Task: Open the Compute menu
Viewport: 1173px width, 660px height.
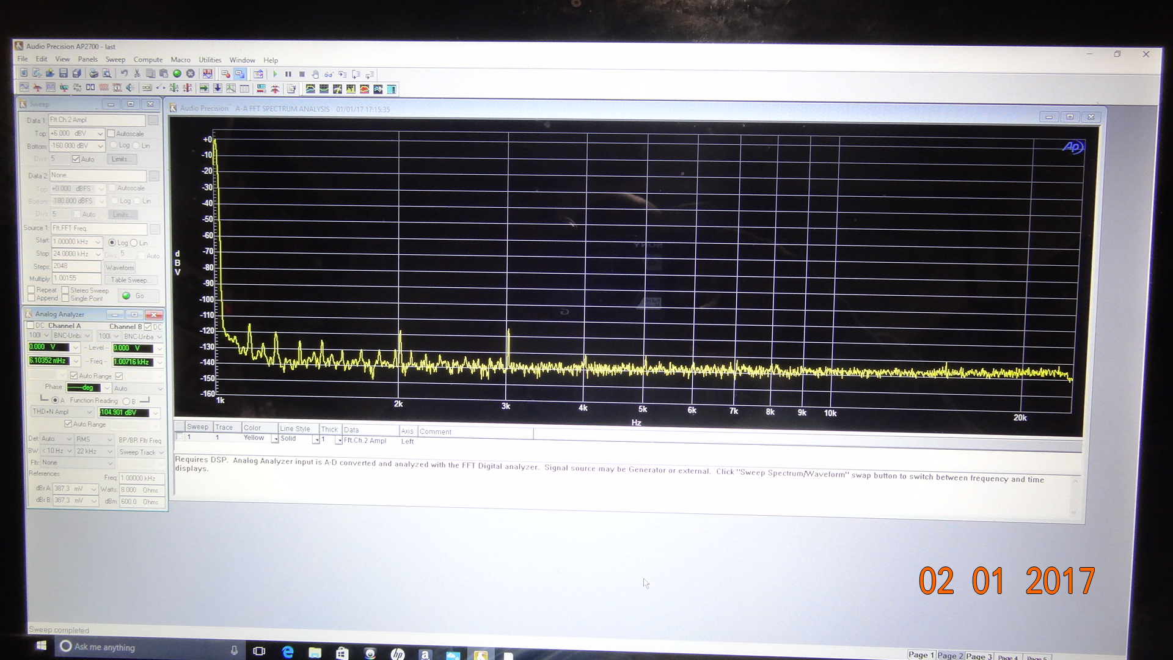Action: point(148,60)
